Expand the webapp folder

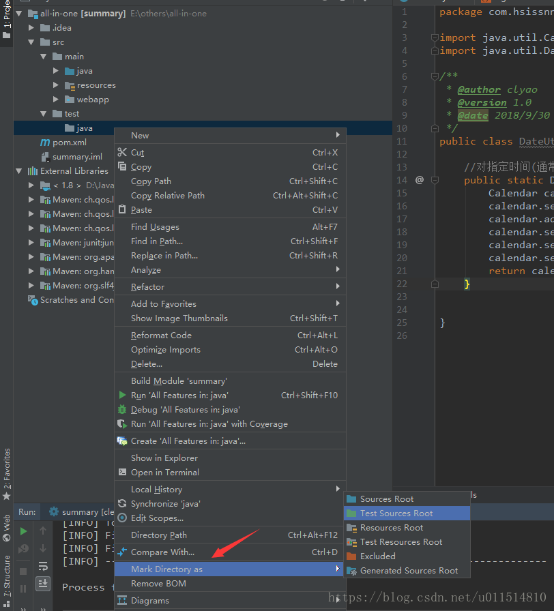(x=55, y=100)
